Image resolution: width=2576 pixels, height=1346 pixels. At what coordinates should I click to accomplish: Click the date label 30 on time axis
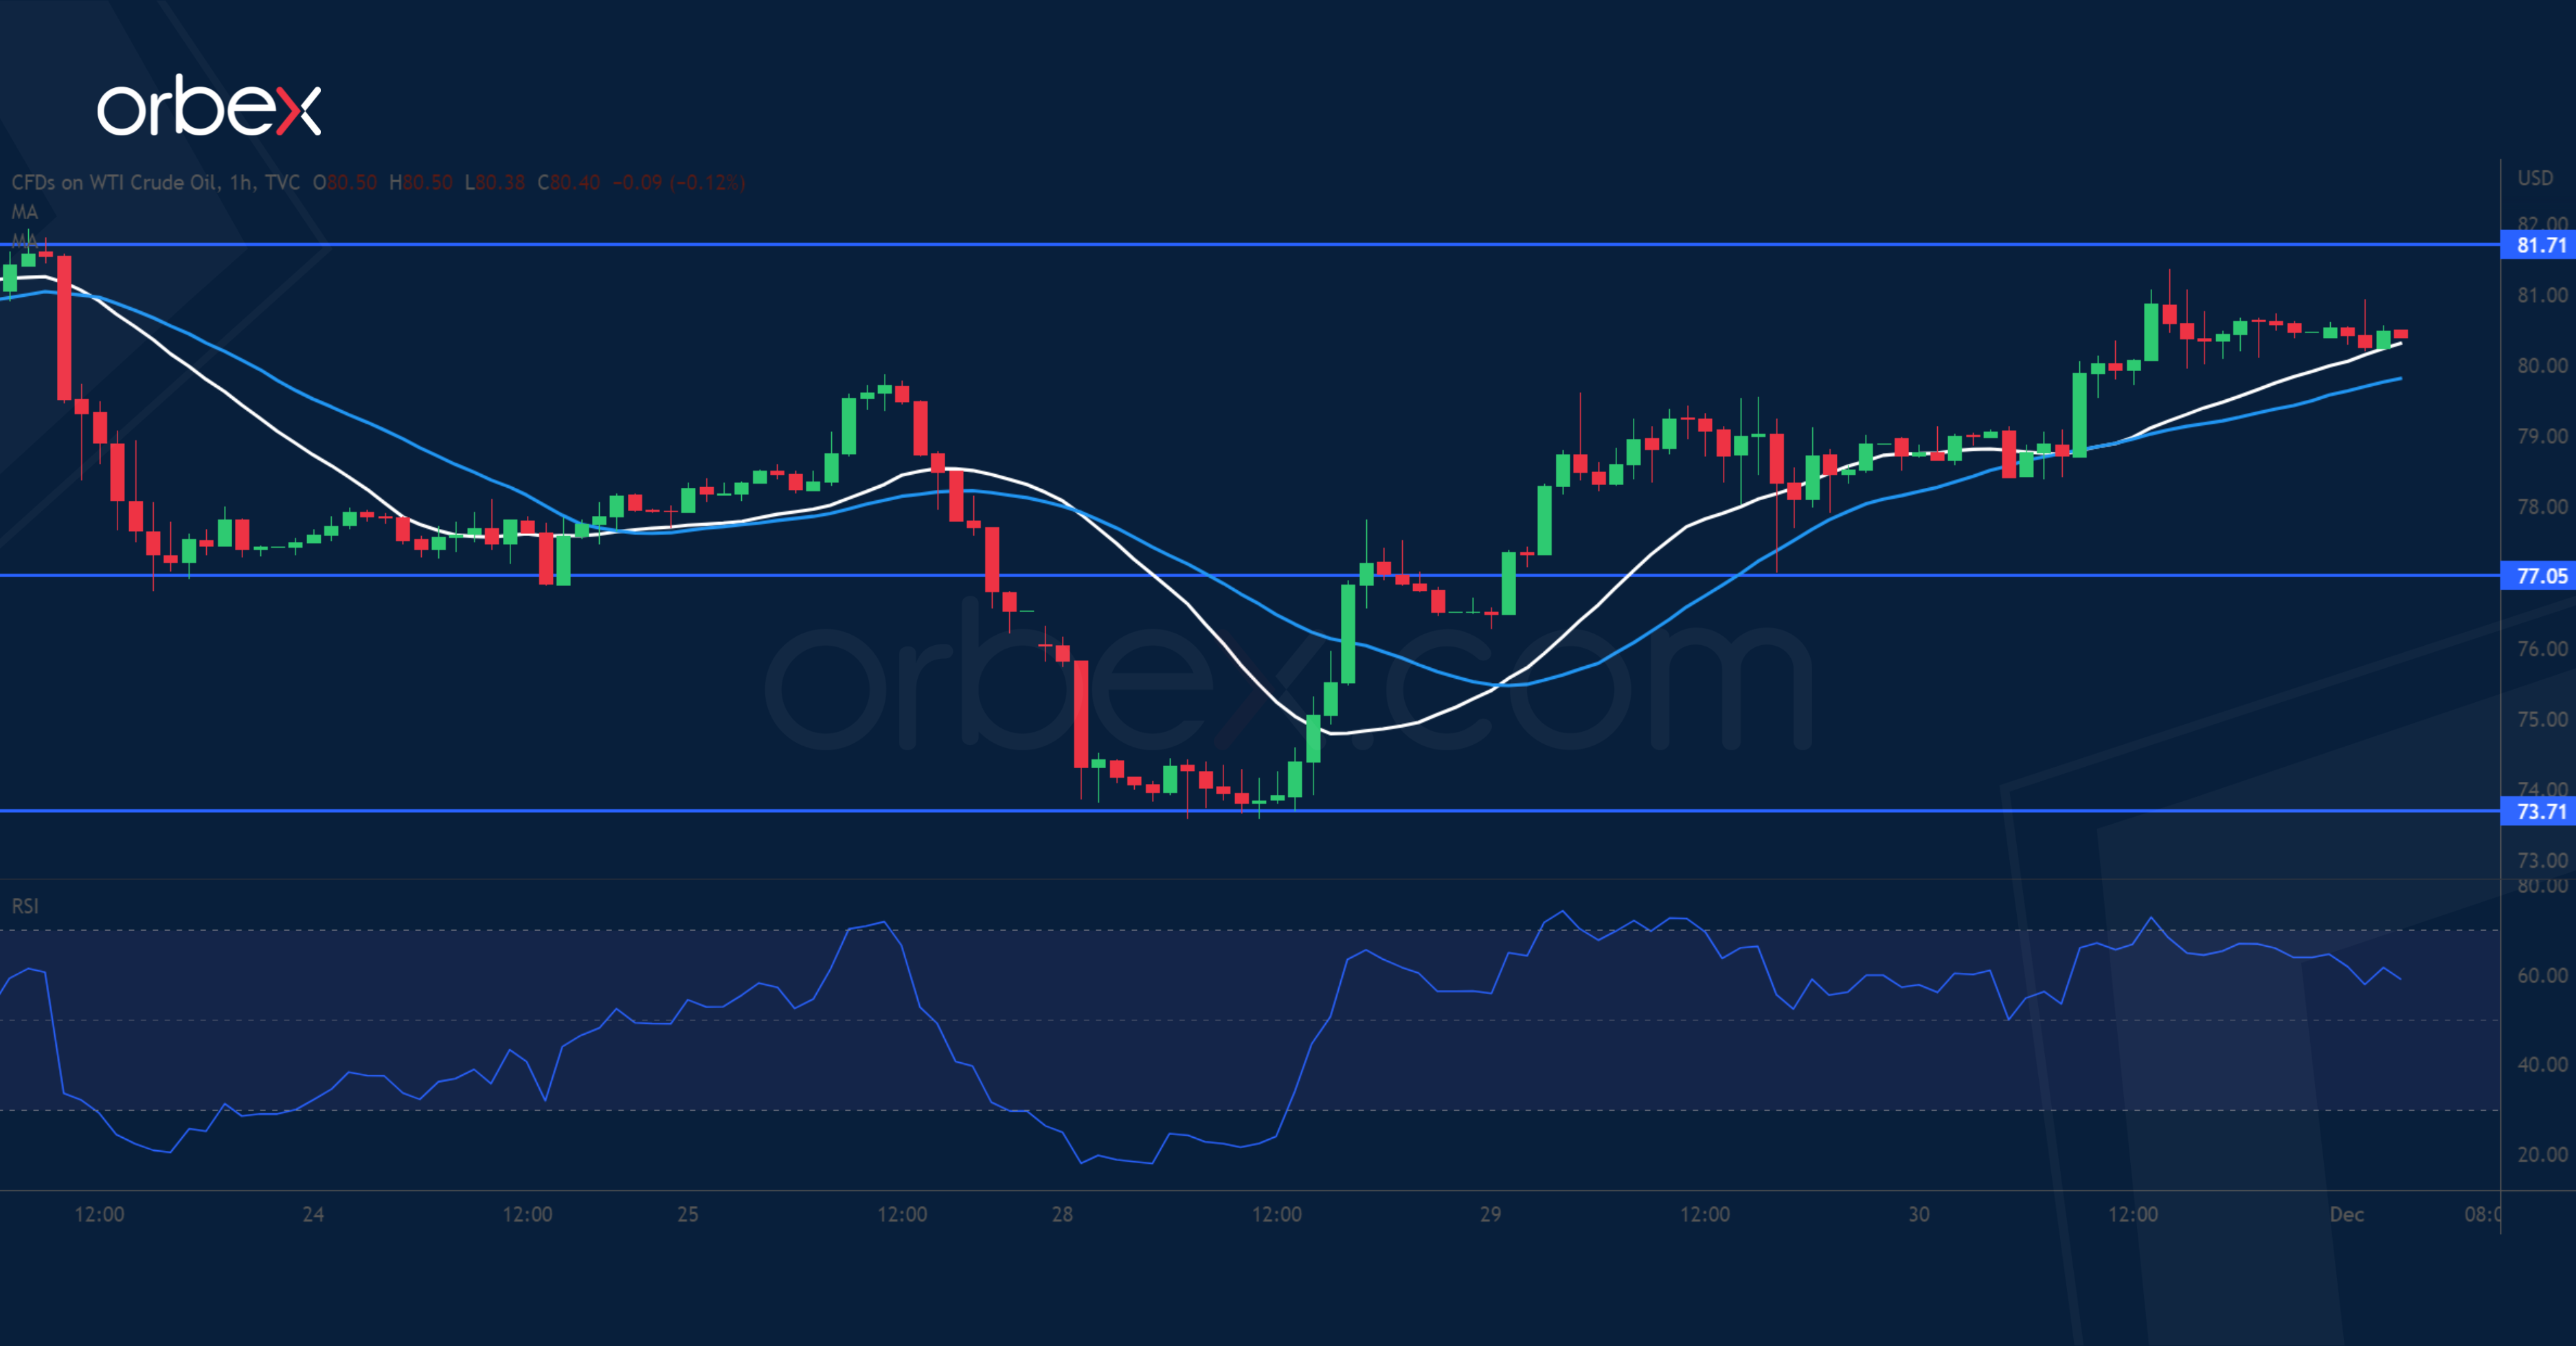[x=1918, y=1214]
